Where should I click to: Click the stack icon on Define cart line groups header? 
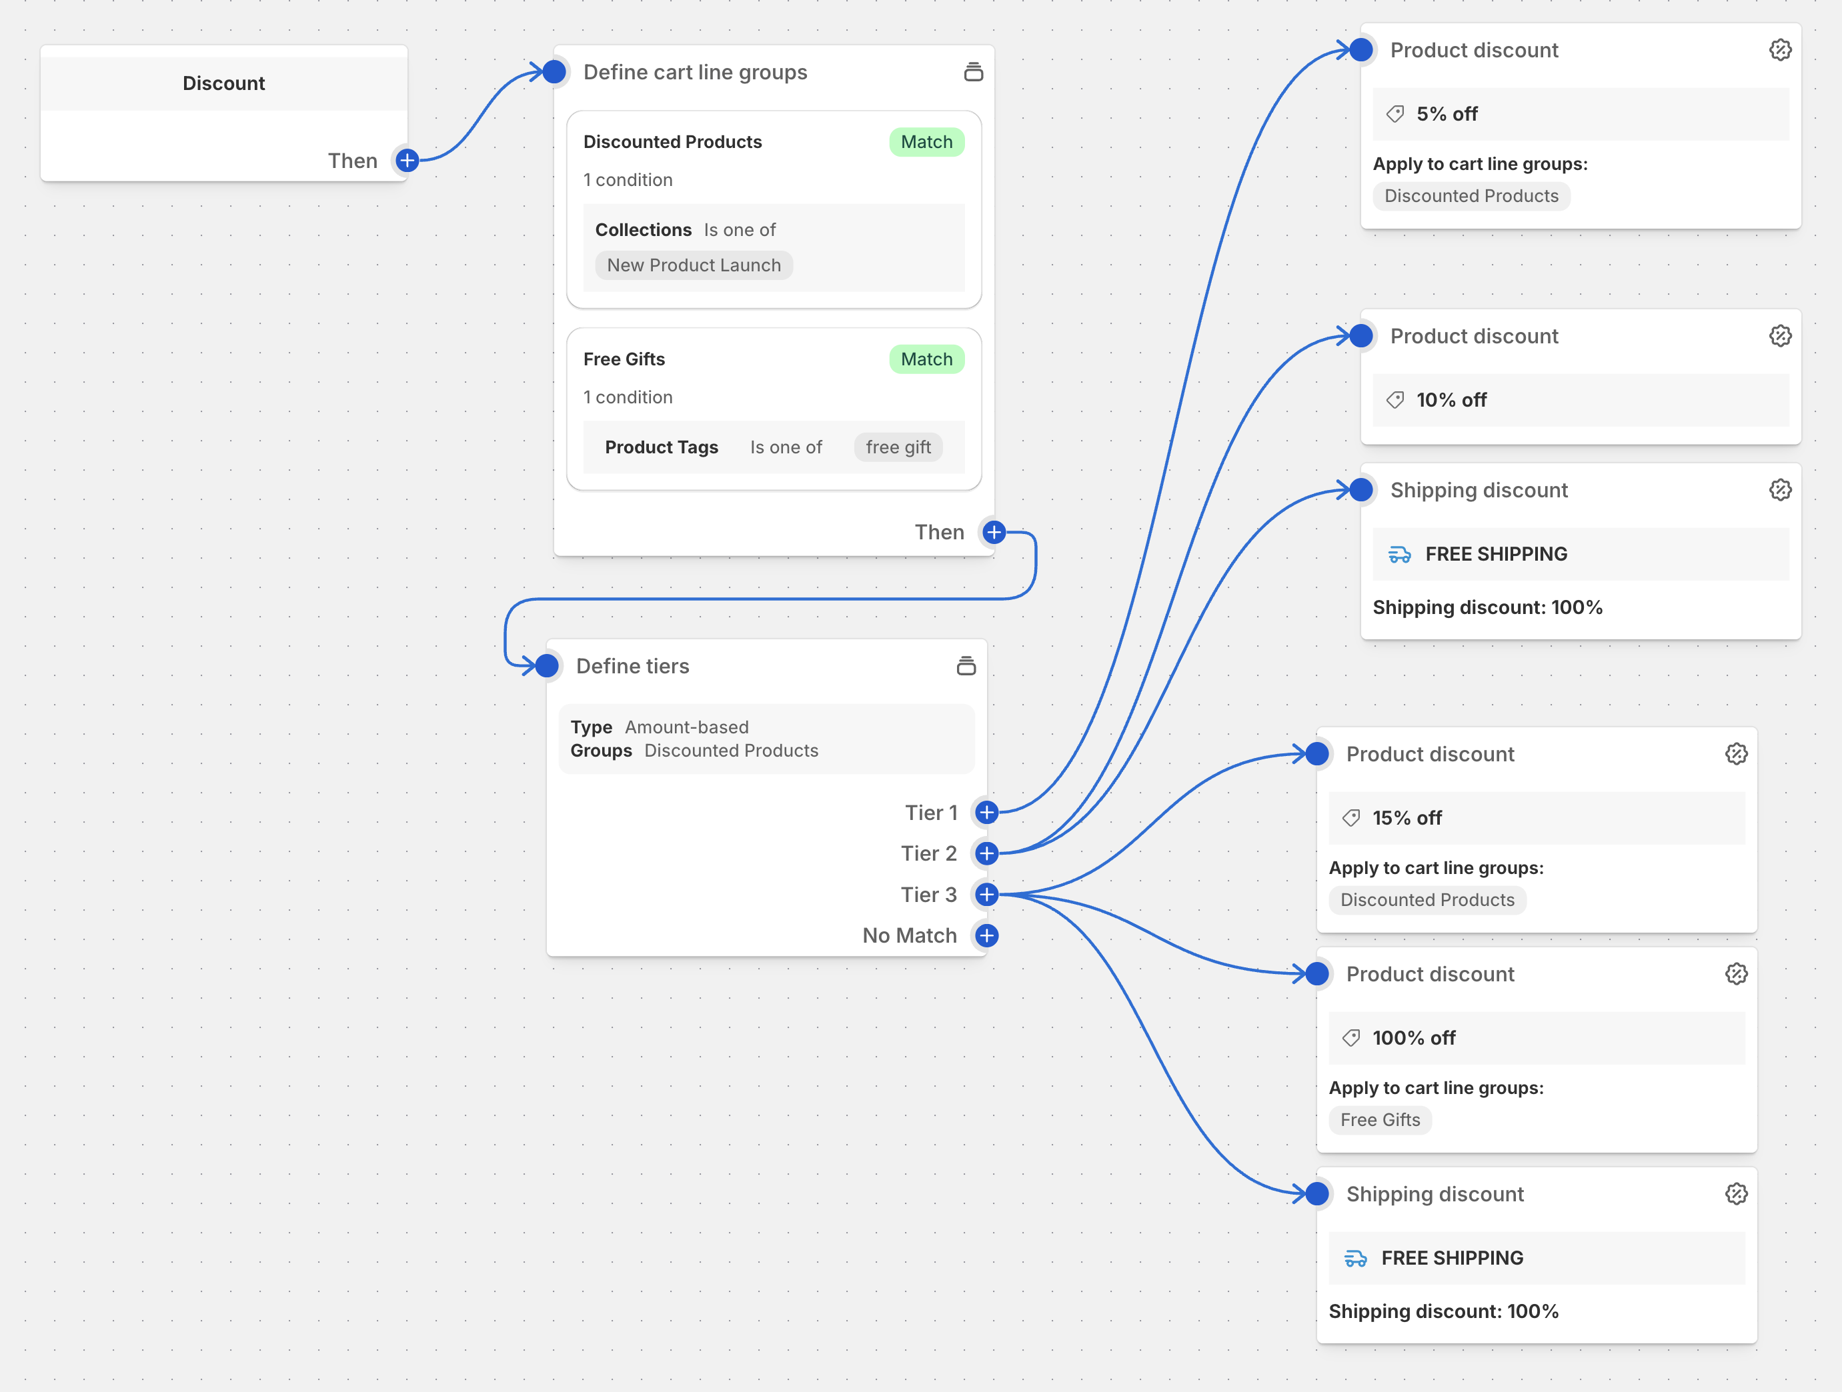972,71
